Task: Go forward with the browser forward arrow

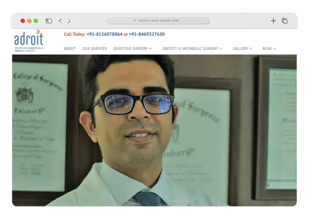Action: [69, 21]
